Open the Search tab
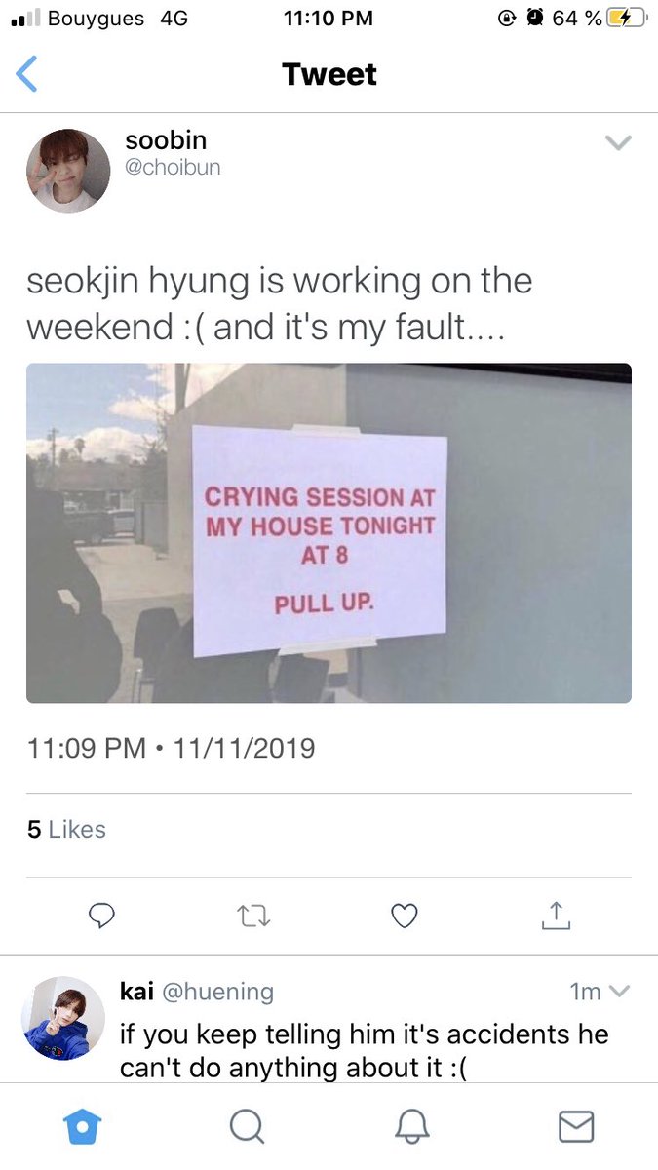Image resolution: width=658 pixels, height=1170 pixels. [x=247, y=1127]
